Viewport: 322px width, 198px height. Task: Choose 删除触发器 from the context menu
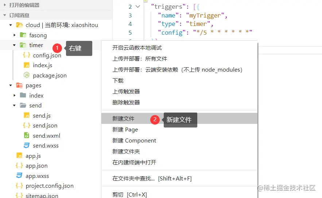tap(179, 102)
